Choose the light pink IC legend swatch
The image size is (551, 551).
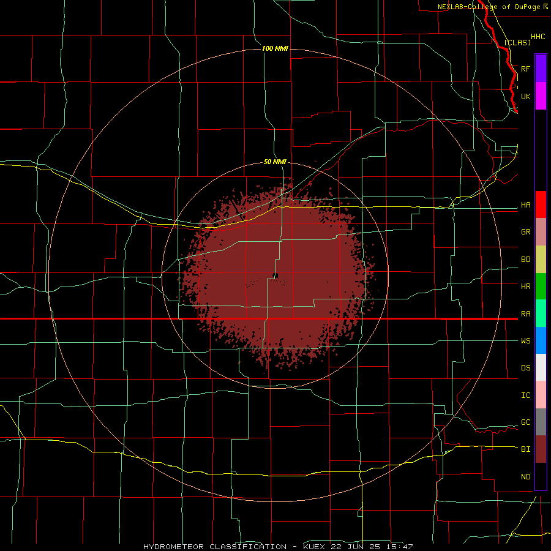(541, 395)
